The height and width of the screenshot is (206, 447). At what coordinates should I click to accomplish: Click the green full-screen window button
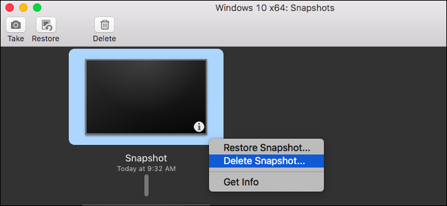point(37,8)
